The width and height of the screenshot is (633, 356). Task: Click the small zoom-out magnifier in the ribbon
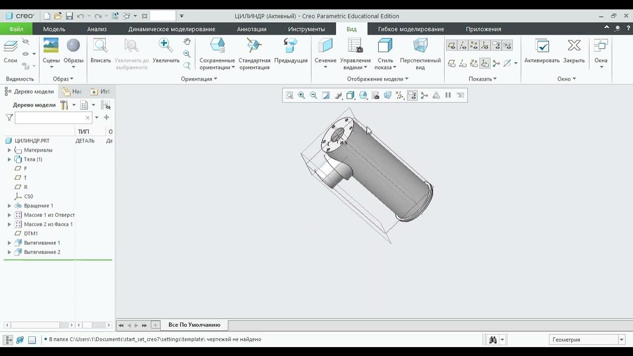coord(187,53)
